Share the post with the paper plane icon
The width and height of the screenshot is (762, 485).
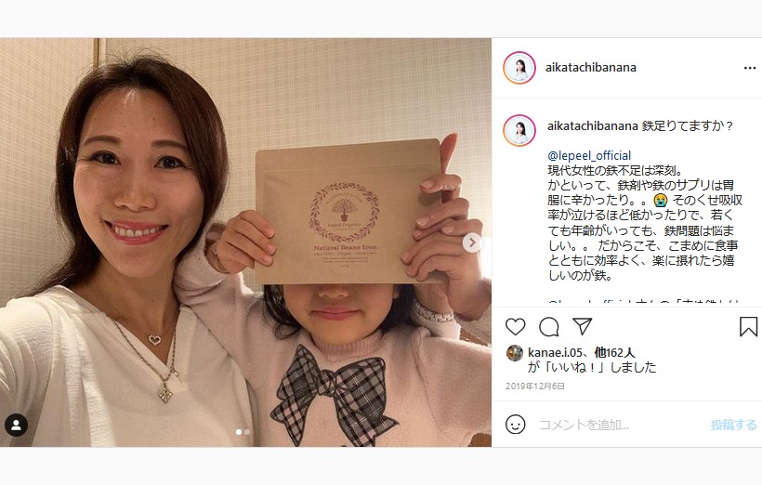583,326
